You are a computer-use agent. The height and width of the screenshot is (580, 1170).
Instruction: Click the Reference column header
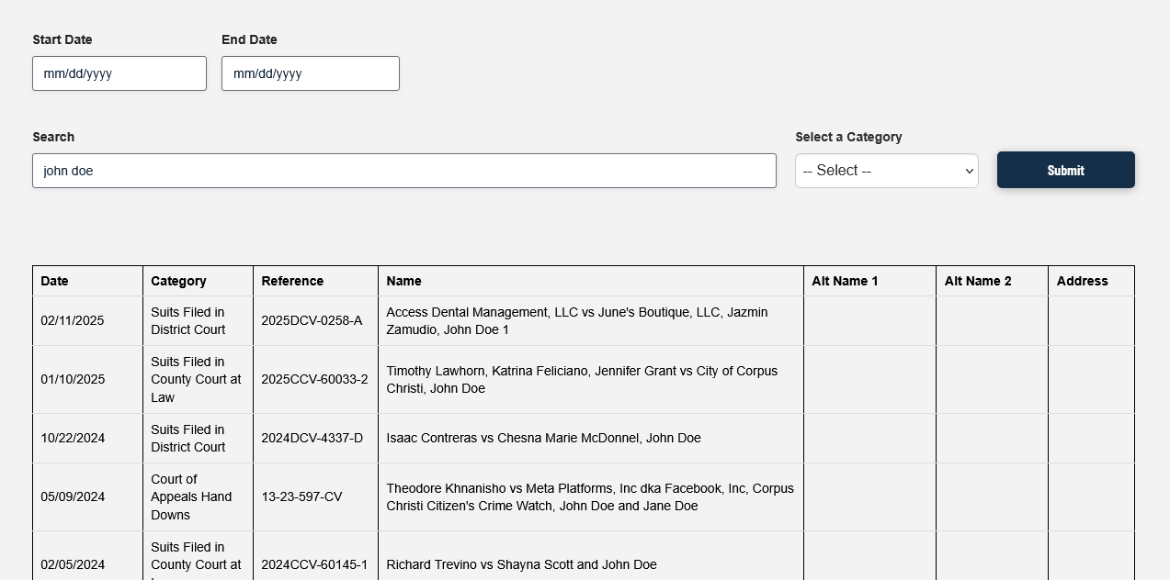point(316,281)
